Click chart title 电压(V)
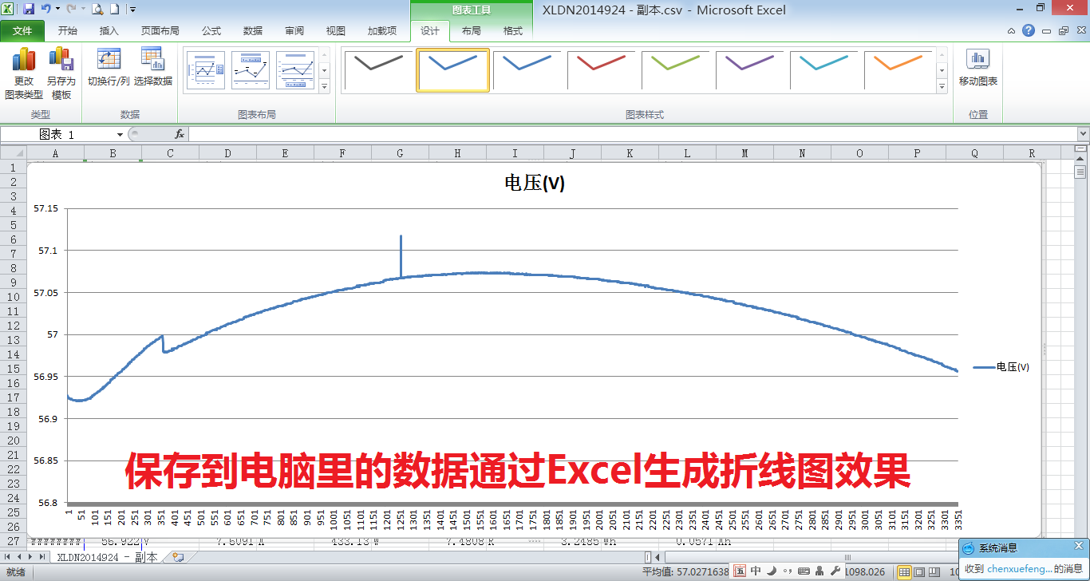This screenshot has height=581, width=1090. [535, 183]
